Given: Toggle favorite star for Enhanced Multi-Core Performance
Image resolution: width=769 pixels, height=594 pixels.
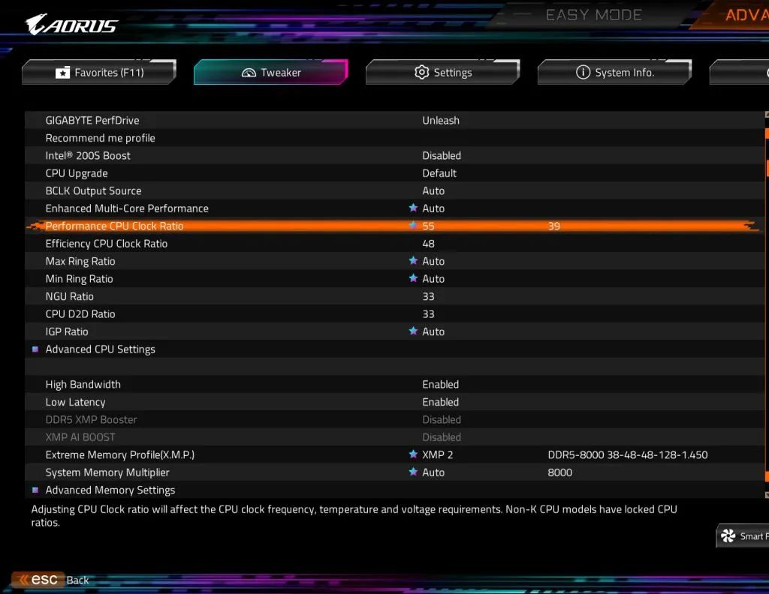Looking at the screenshot, I should click(x=413, y=208).
